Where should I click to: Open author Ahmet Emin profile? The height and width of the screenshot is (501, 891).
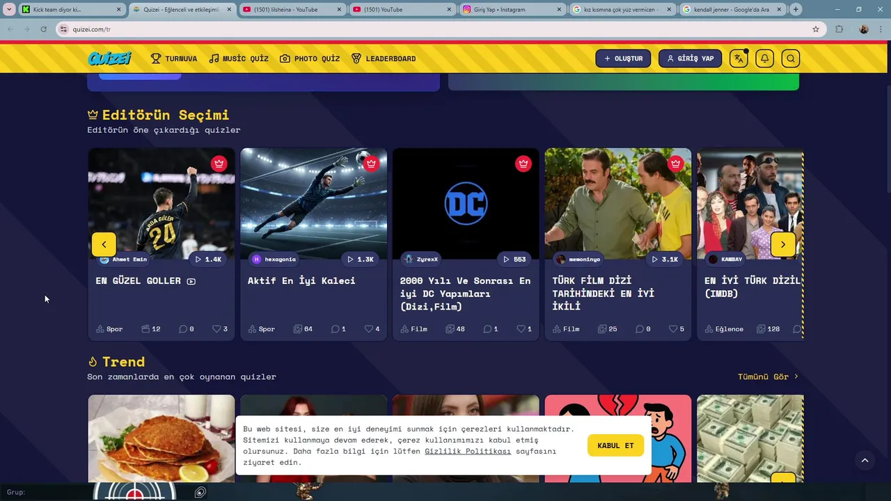[124, 259]
